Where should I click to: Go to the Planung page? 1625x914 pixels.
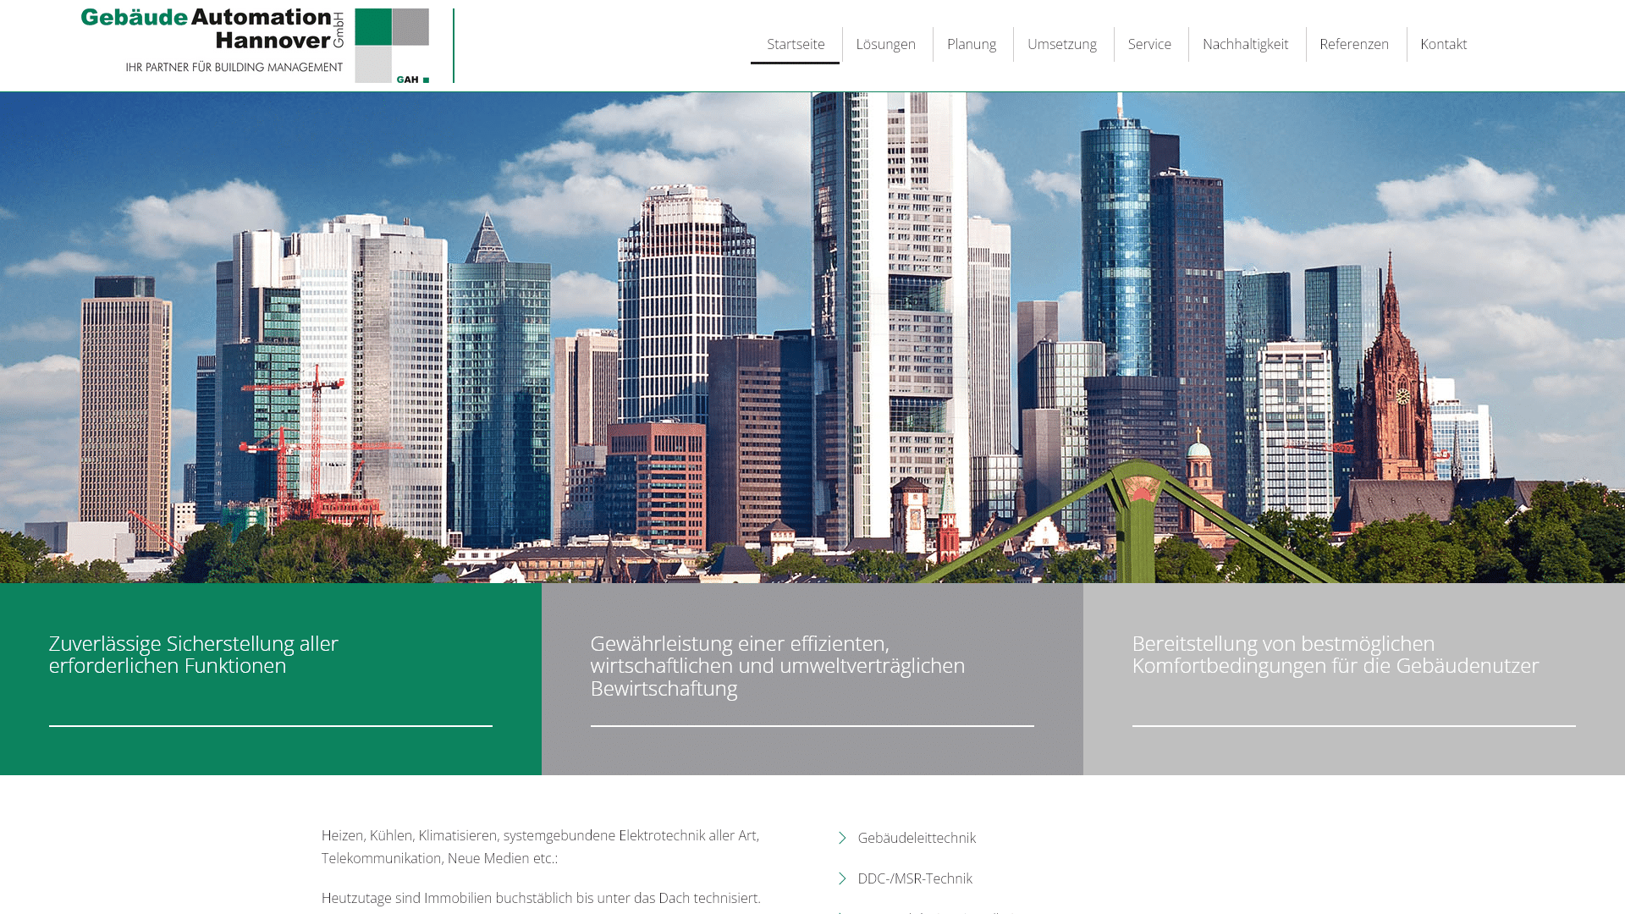[x=972, y=44]
